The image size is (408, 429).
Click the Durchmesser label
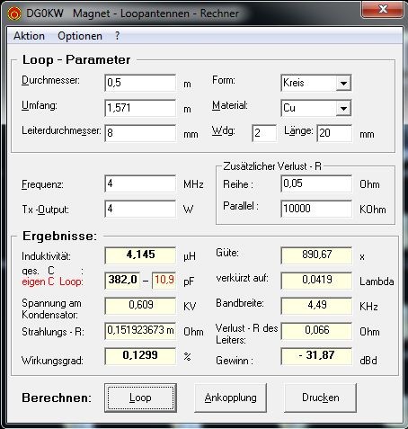coord(50,80)
